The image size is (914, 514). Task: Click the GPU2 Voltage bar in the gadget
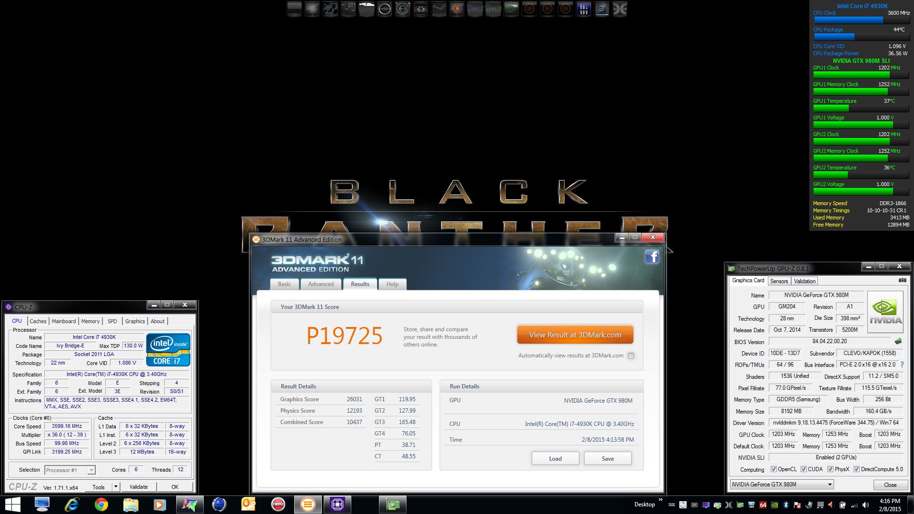pos(862,191)
